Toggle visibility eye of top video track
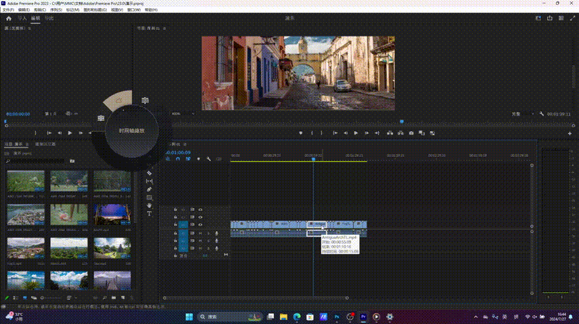Viewport: 579px width, 324px height. 200,209
